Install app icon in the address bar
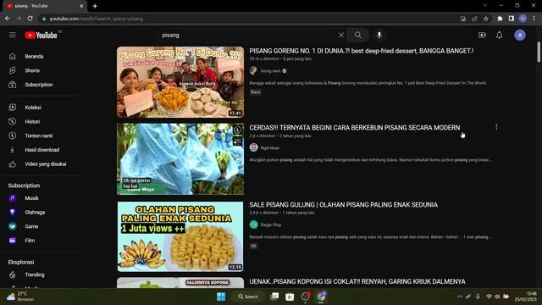 pyautogui.click(x=463, y=19)
